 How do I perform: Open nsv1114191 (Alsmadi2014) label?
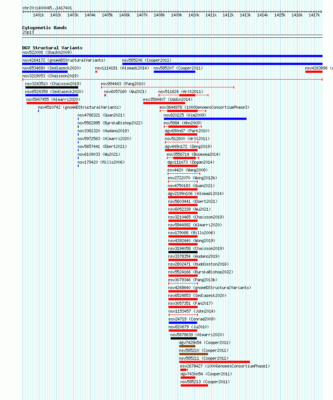point(122,68)
